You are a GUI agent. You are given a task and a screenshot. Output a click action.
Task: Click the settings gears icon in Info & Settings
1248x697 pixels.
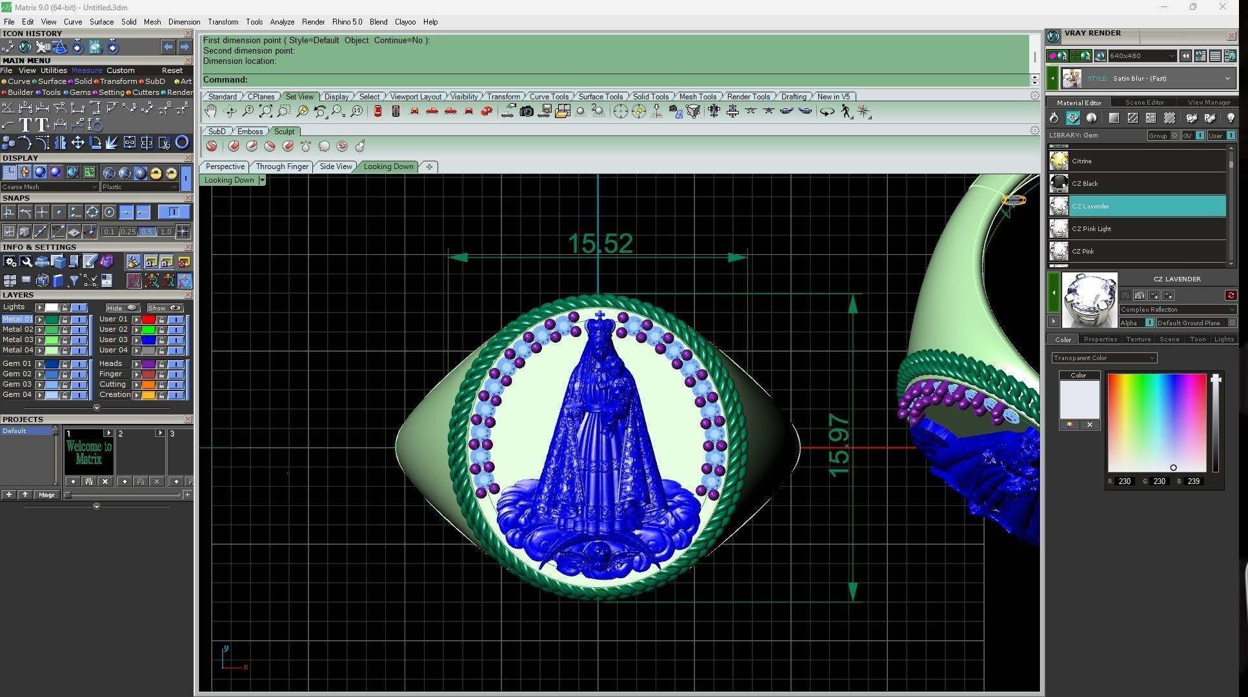pos(10,261)
